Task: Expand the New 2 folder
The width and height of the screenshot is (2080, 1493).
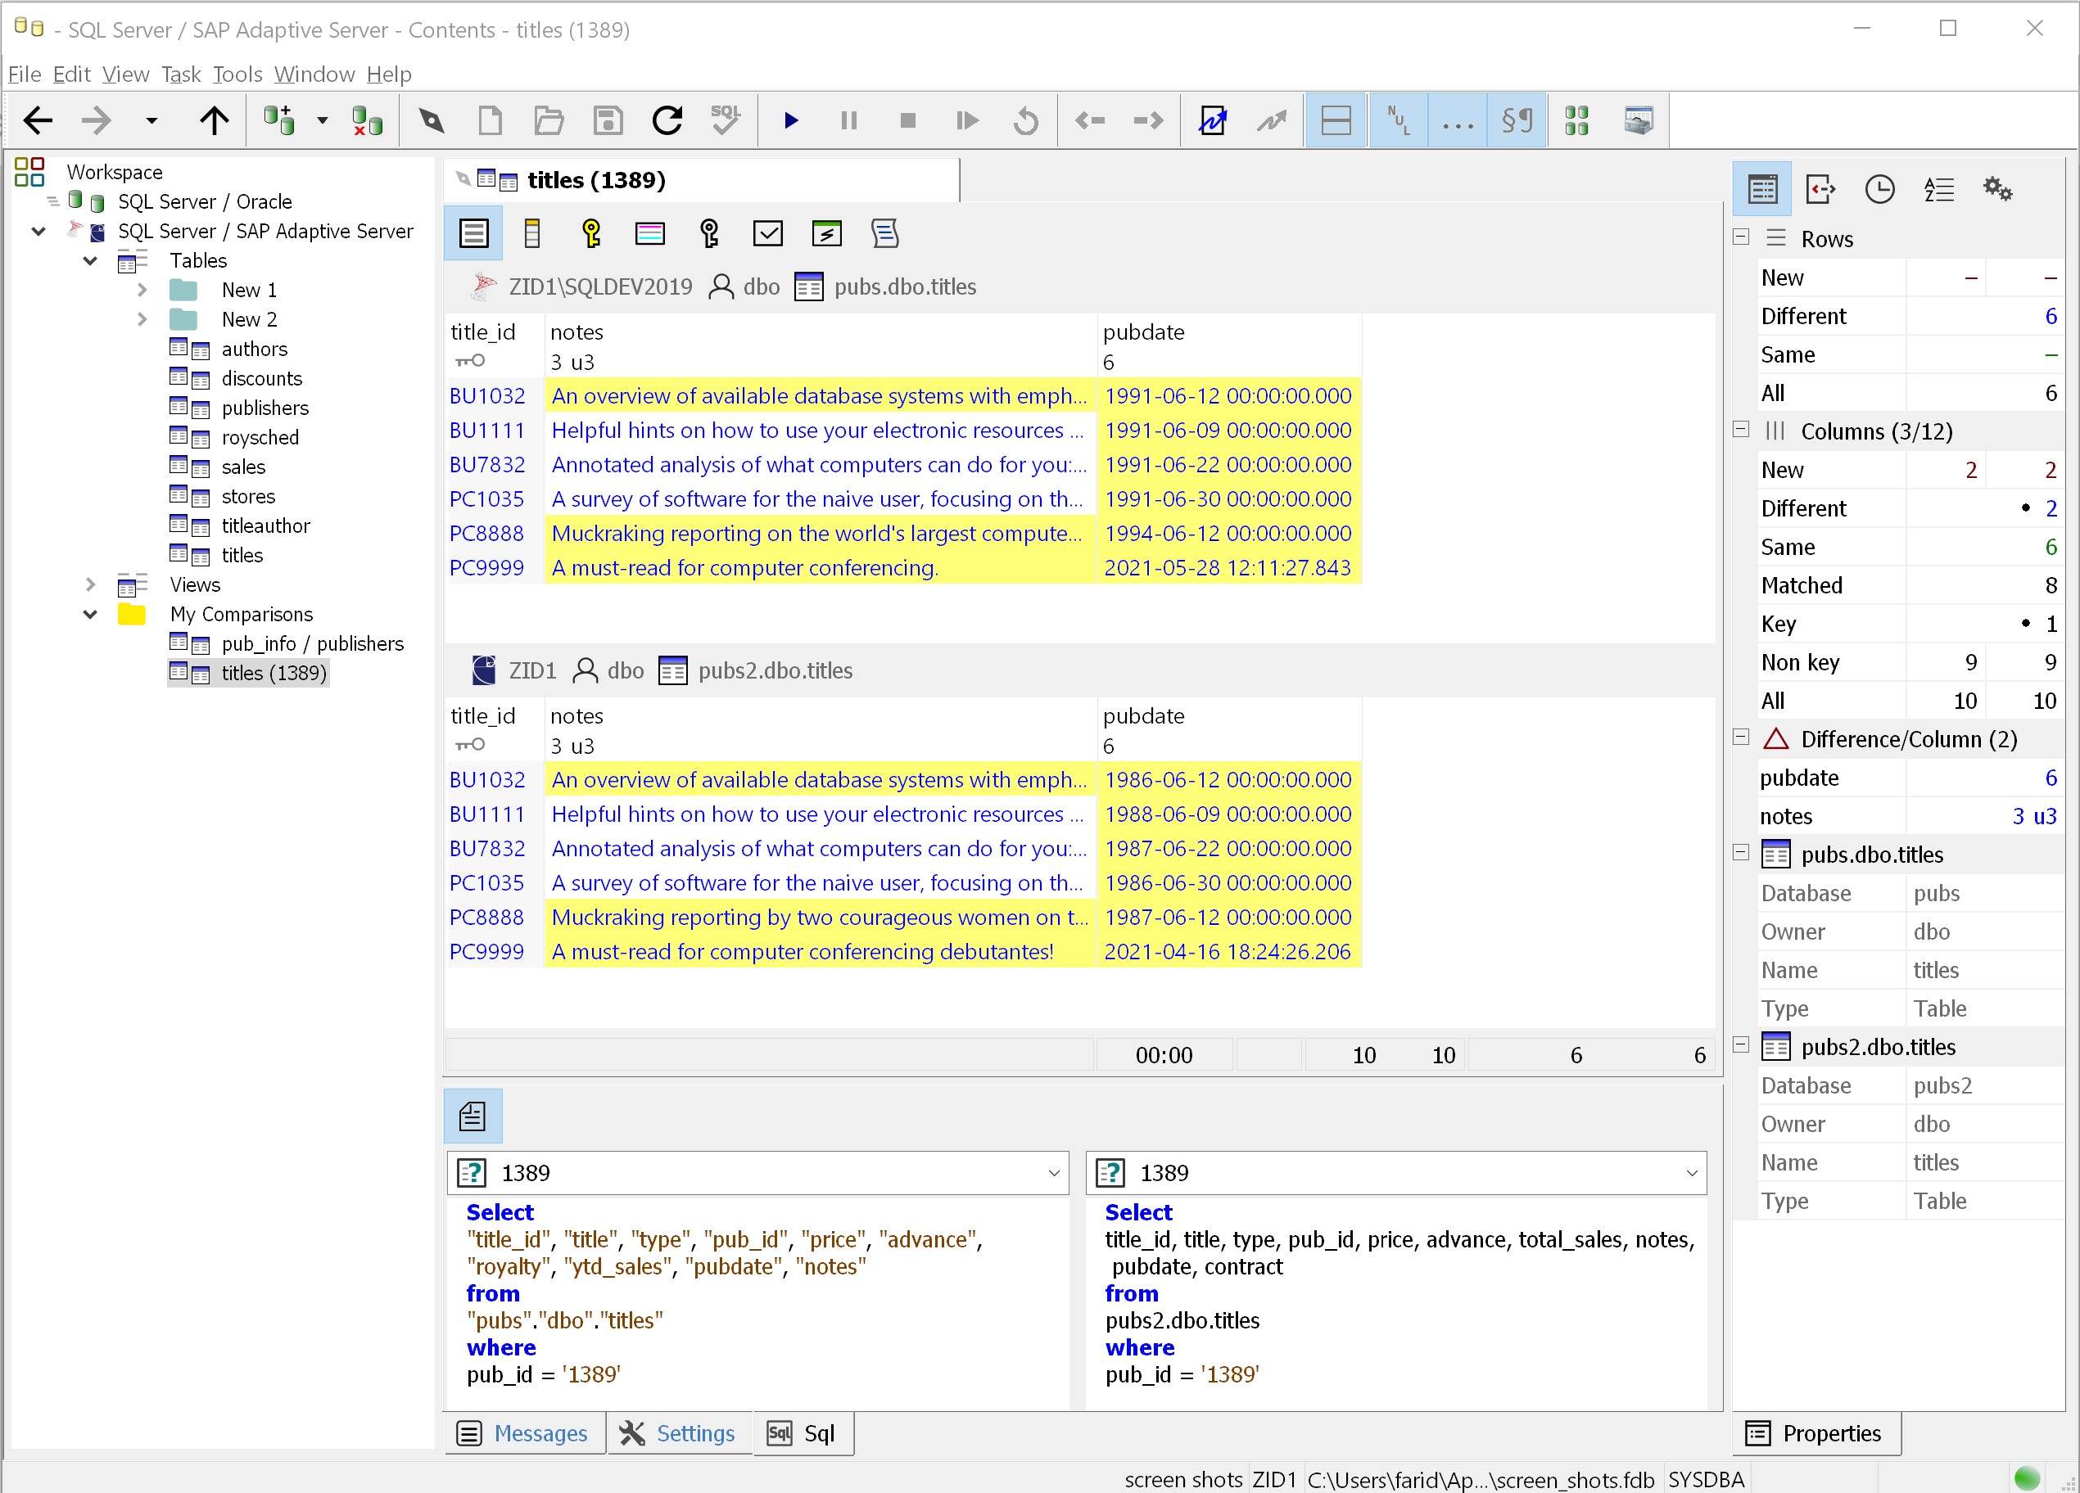Action: pyautogui.click(x=141, y=319)
